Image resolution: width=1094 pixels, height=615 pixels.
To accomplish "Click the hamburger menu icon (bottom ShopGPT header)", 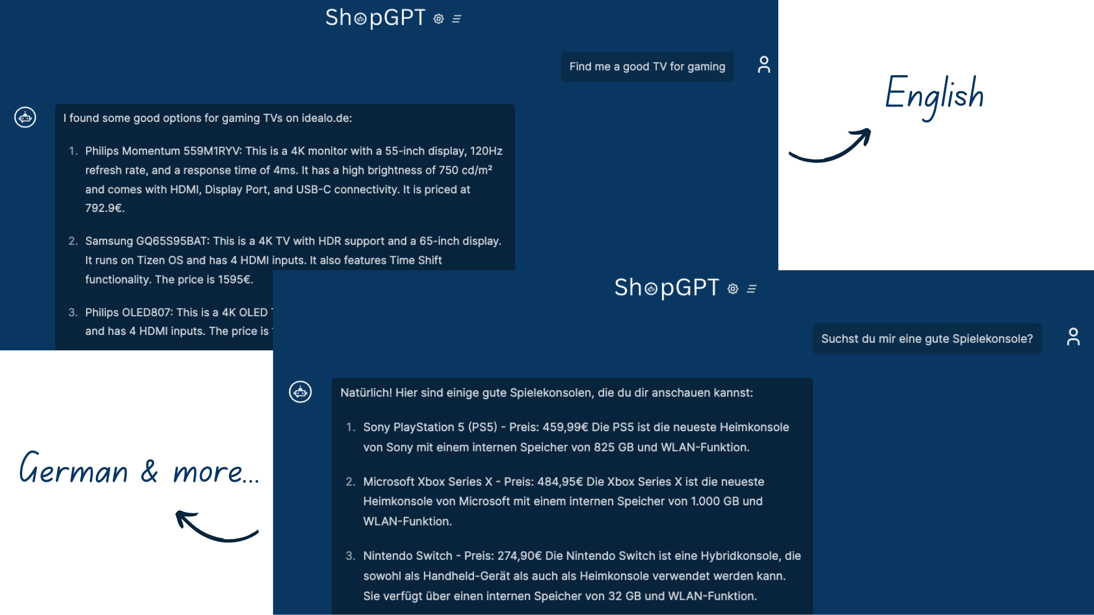I will 750,288.
